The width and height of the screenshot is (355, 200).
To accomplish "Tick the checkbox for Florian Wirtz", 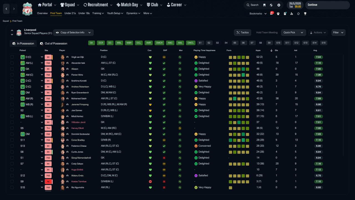I will [12, 75].
